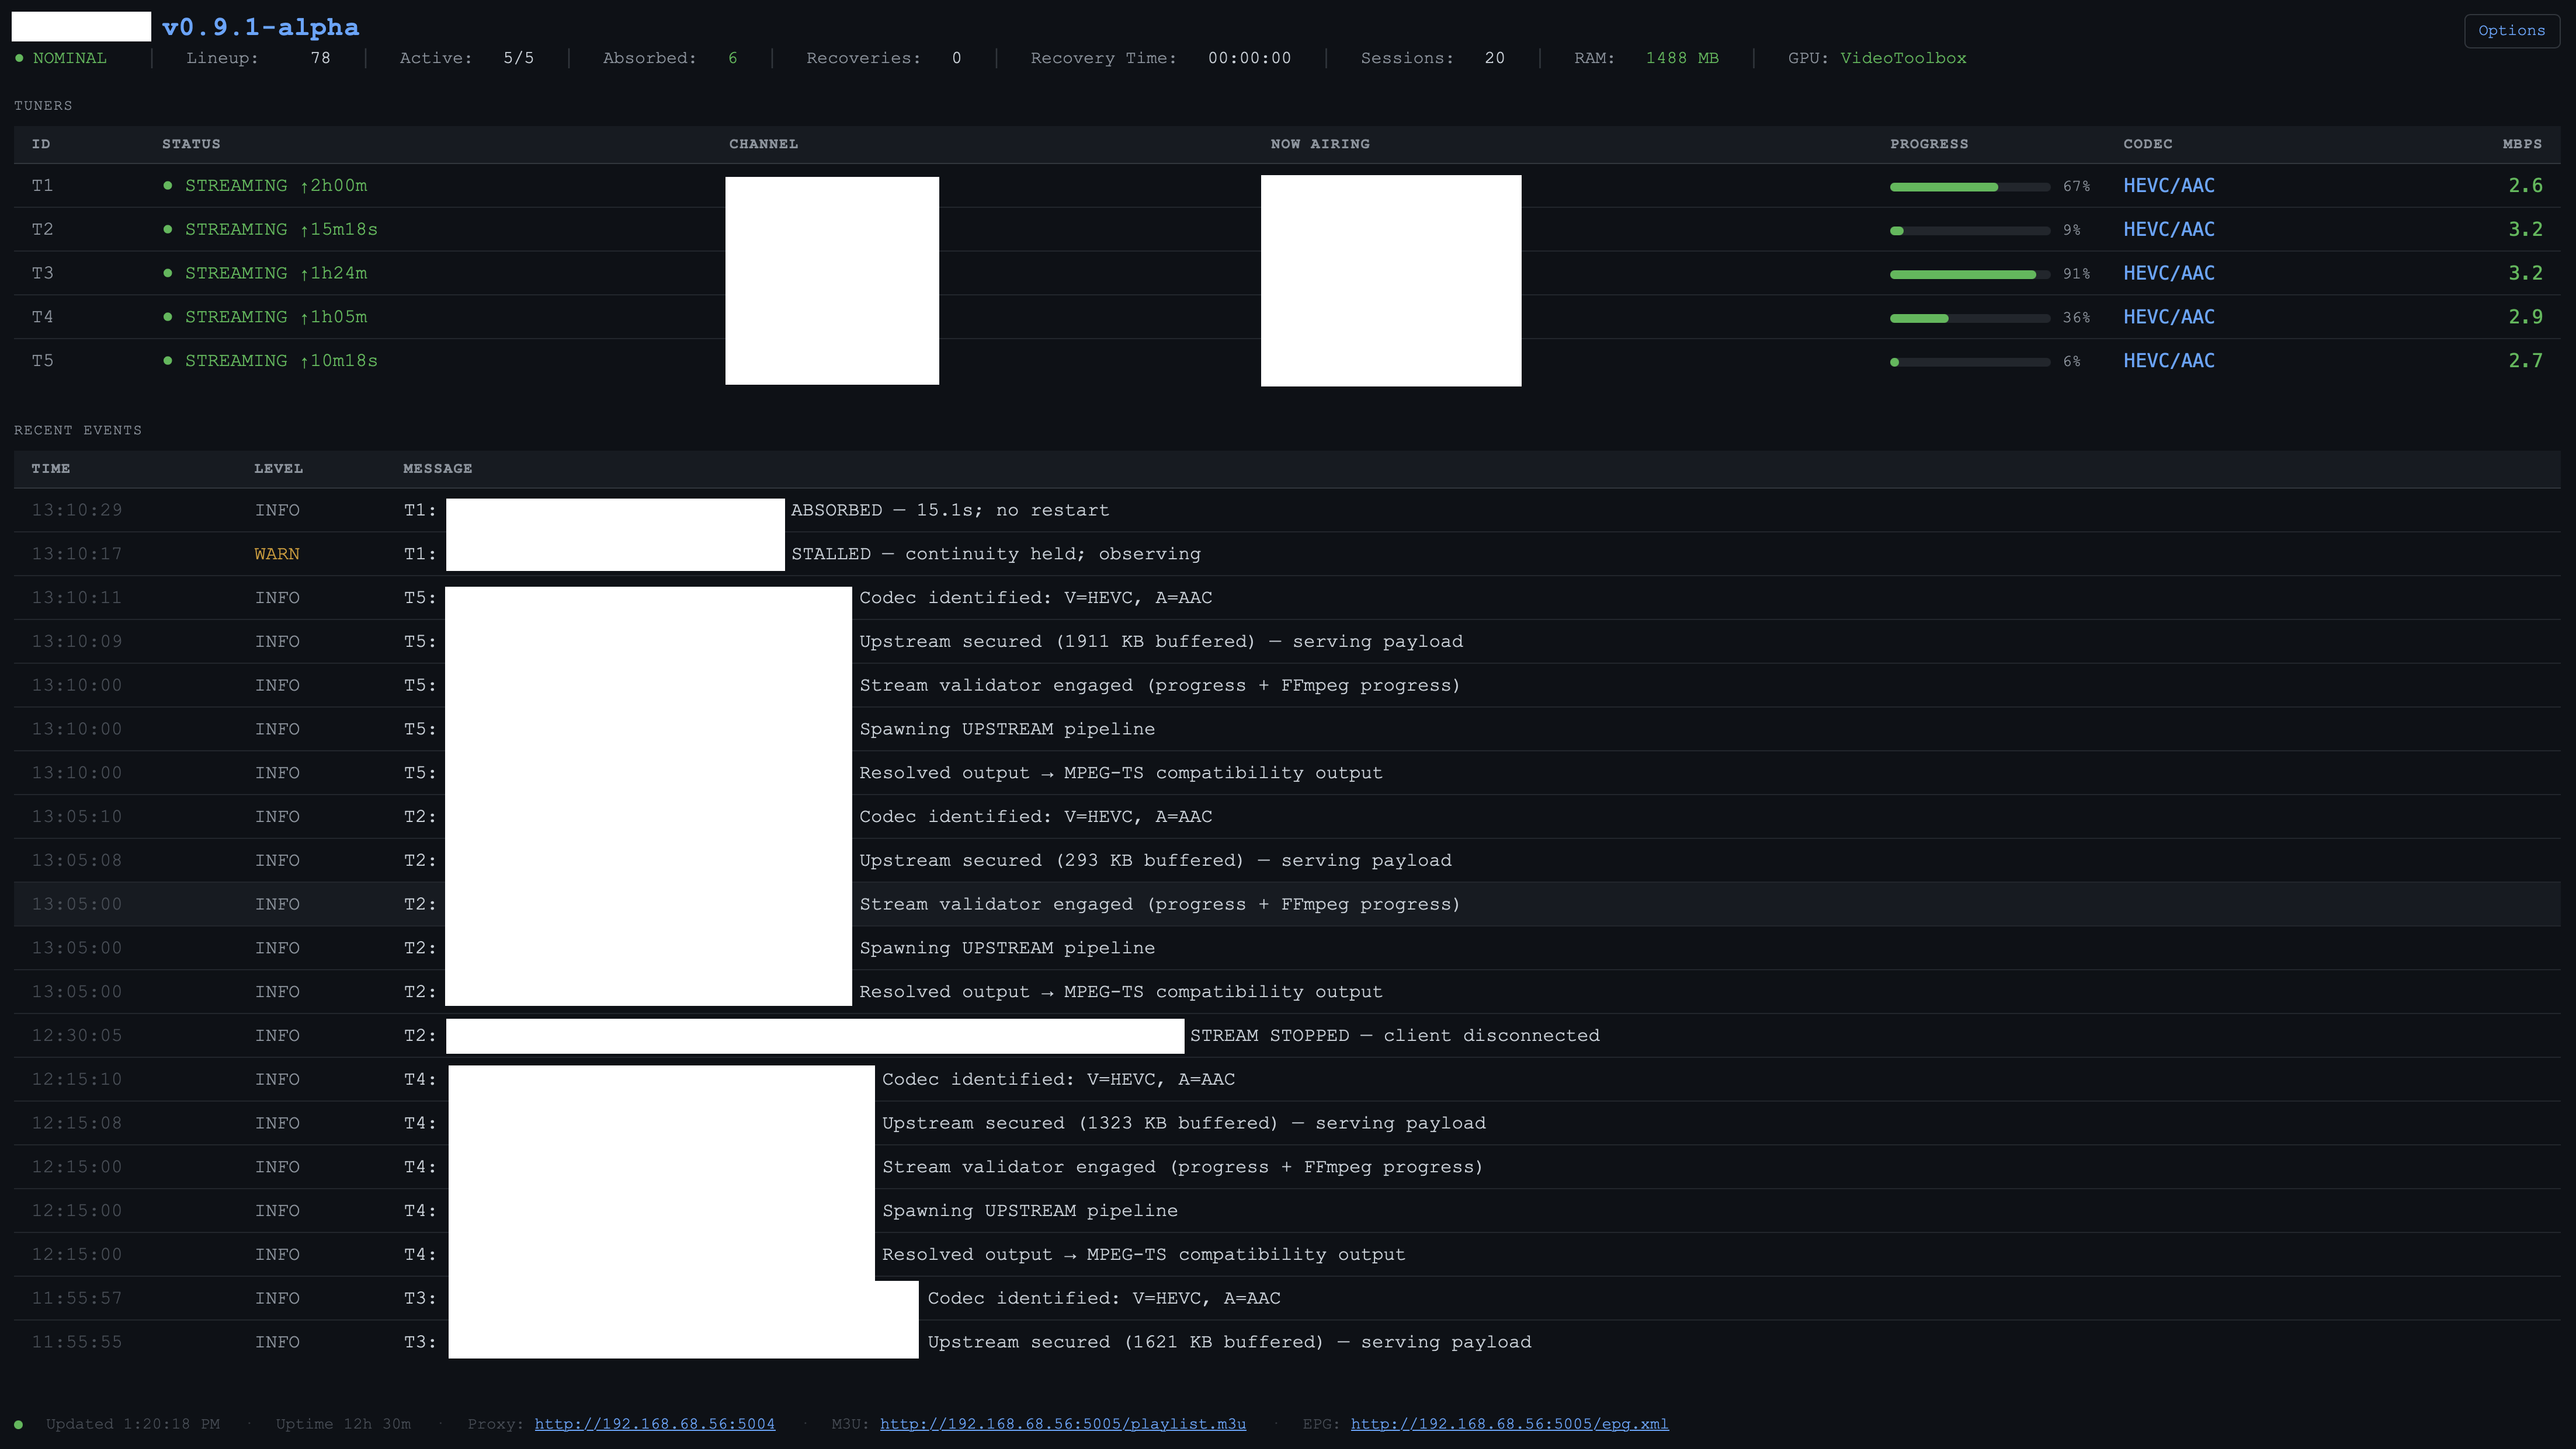Click the Active value 5/5
2576x1449 pixels.
pos(518,58)
